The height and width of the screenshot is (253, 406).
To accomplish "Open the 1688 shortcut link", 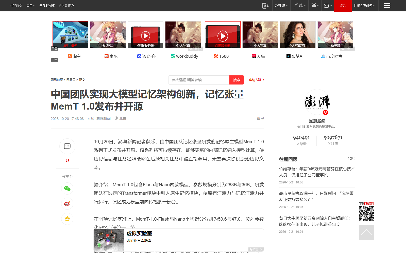I will click(221, 56).
